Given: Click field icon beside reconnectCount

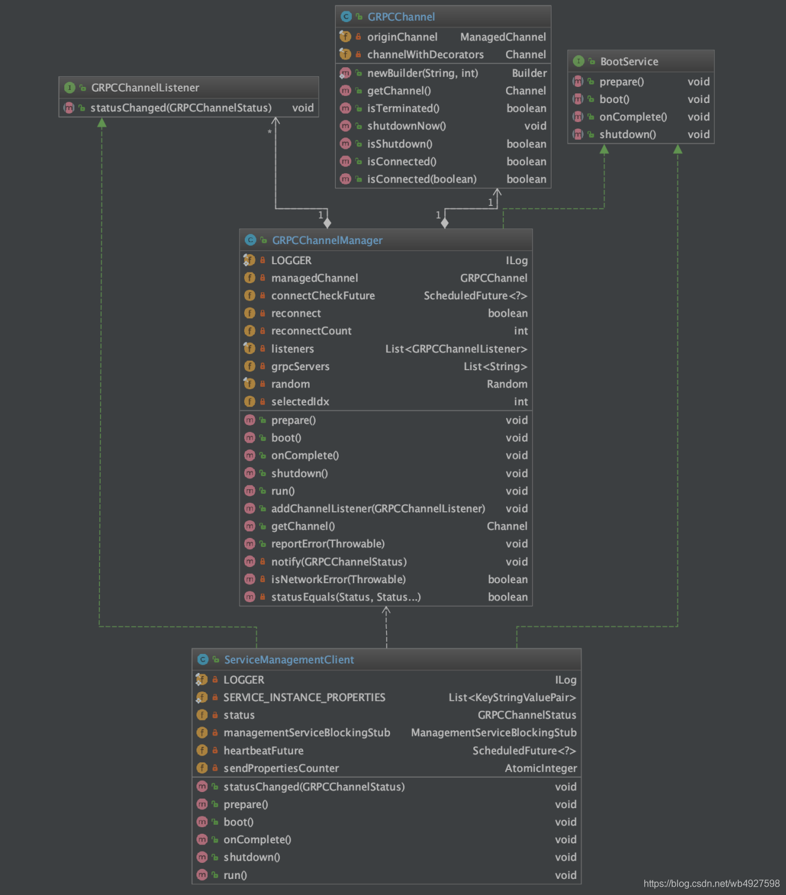Looking at the screenshot, I should point(249,331).
